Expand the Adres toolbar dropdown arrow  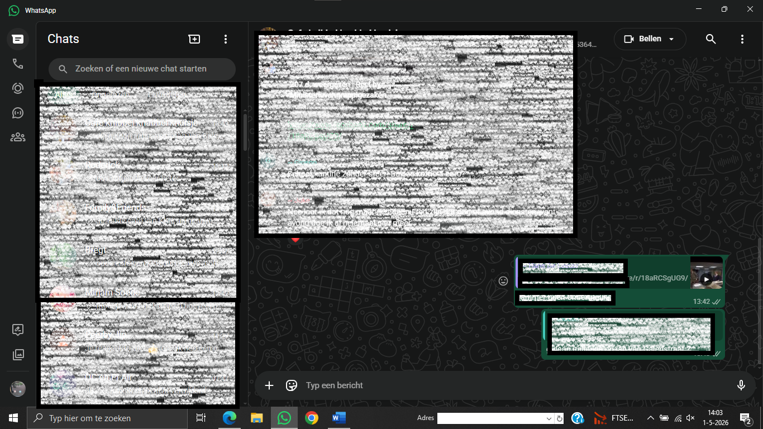coord(549,418)
